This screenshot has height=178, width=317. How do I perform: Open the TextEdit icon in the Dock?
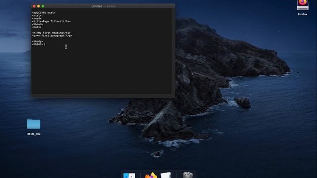tap(166, 175)
